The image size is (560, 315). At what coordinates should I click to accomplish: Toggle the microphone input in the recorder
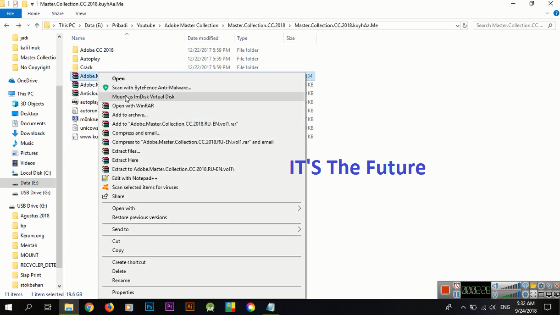coord(495,295)
